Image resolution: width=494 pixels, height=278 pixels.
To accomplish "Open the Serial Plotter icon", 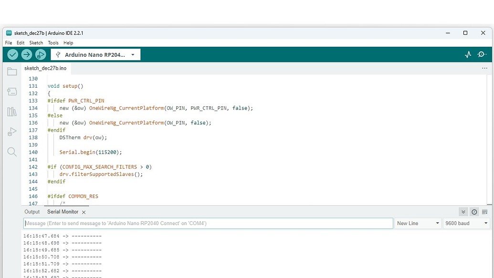I will [468, 54].
